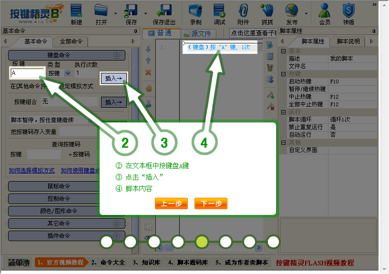Collapse the 热键 property group
The image size is (389, 274).
[283, 74]
